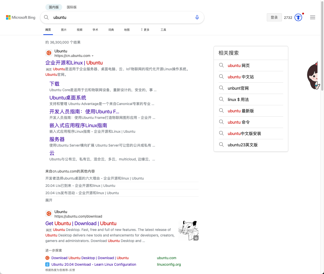Click the magnifier icon beside 'ubuntu23英文版'
324x274 pixels.
(x=221, y=145)
